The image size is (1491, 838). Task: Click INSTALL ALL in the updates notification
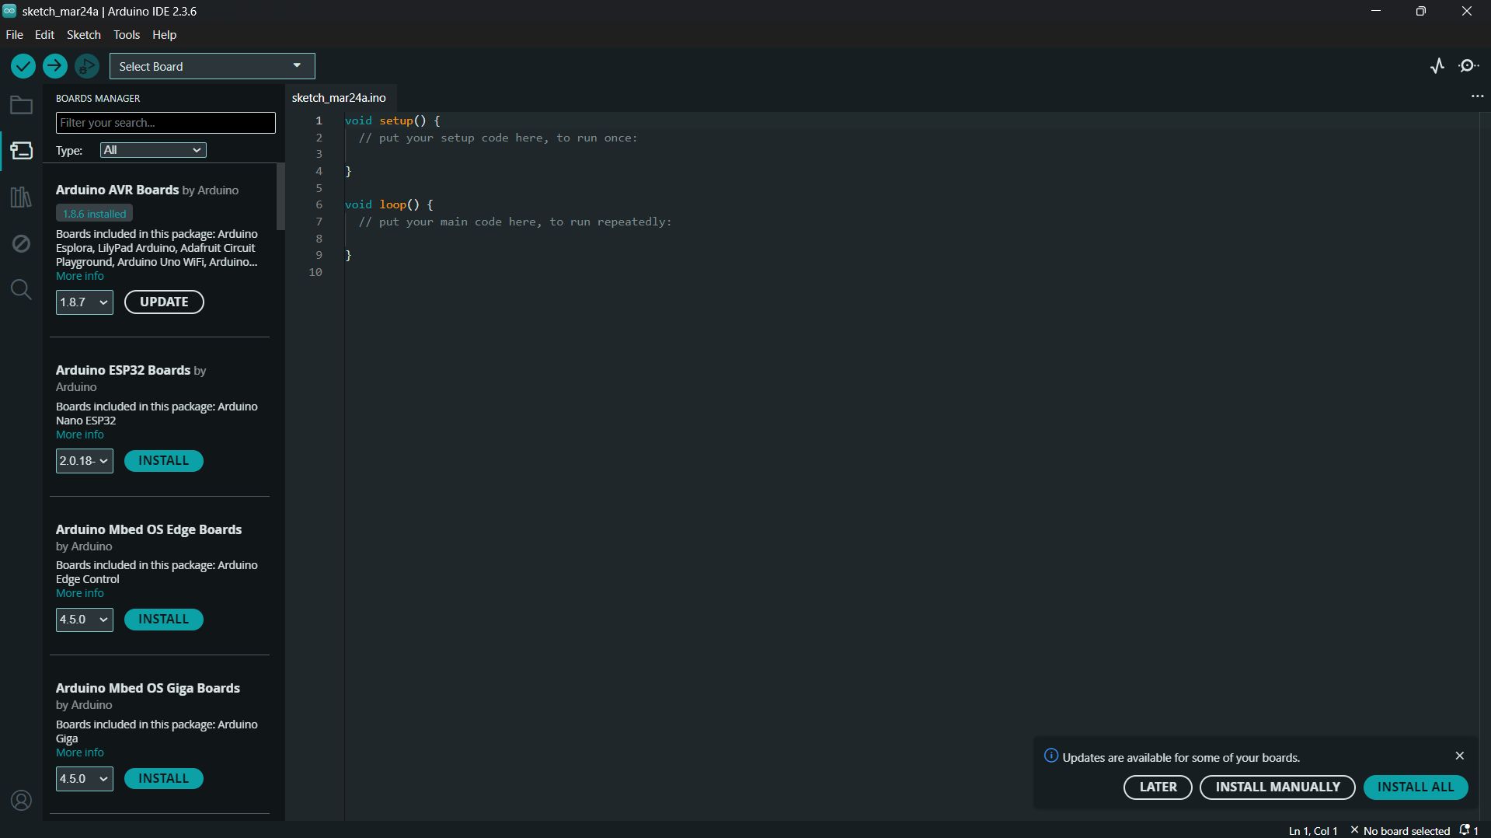(1416, 787)
